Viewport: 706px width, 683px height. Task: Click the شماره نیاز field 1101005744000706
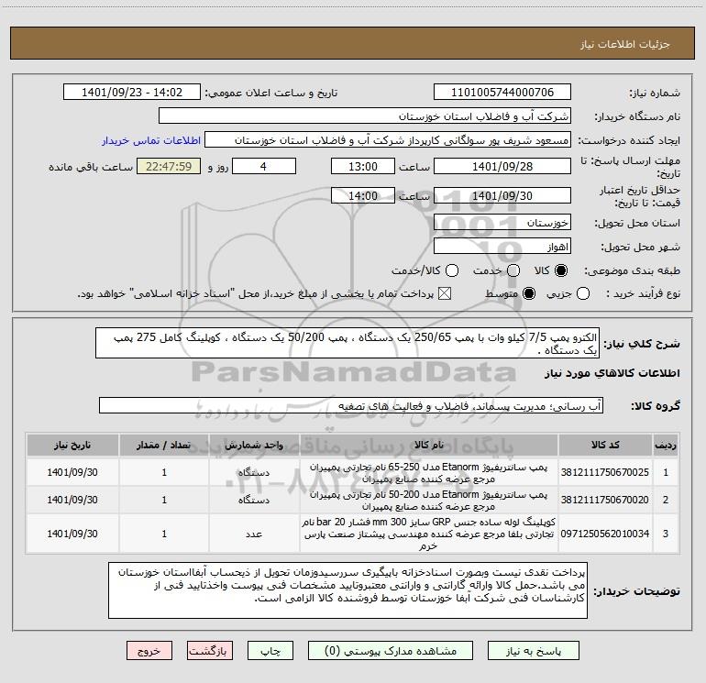(502, 93)
